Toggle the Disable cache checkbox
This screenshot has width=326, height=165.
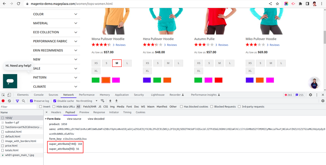(x=55, y=101)
